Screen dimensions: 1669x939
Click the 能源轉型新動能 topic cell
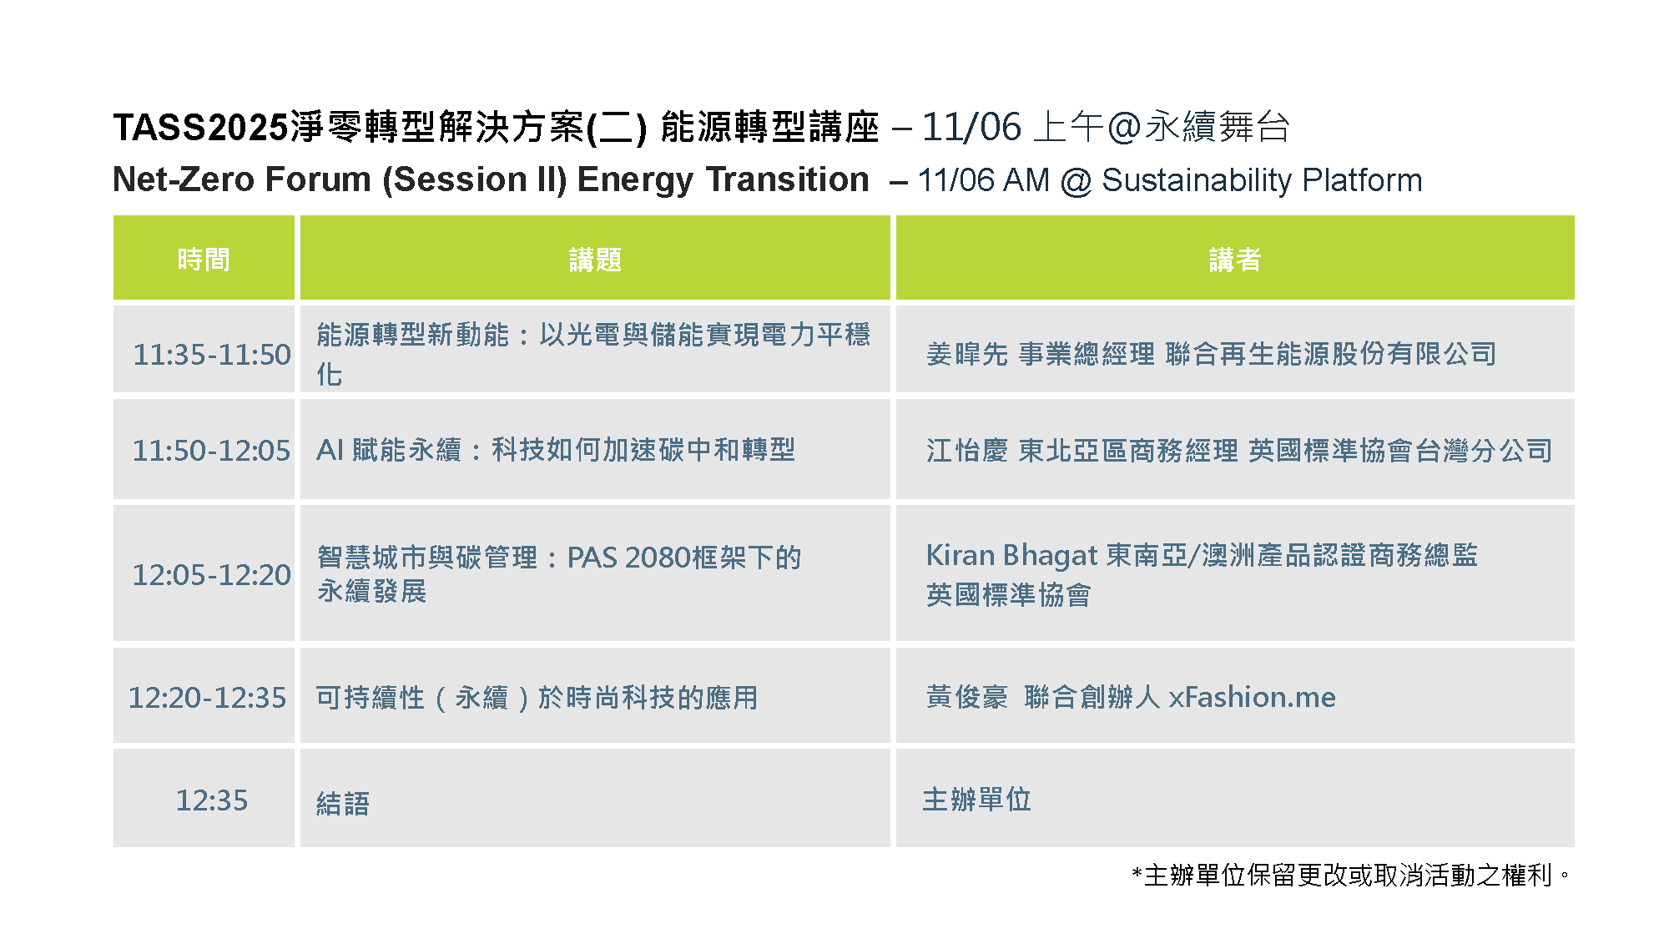pyautogui.click(x=592, y=352)
